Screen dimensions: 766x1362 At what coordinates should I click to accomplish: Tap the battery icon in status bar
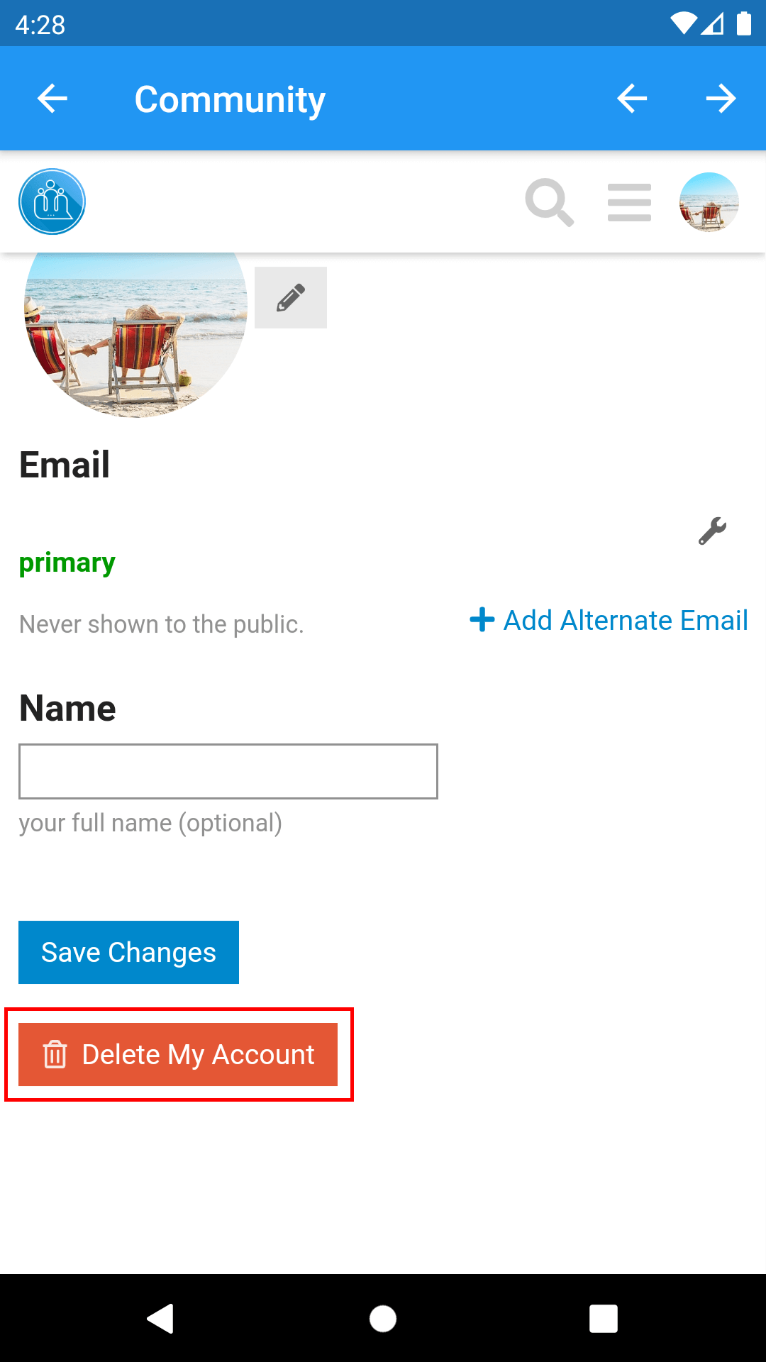pos(743,24)
